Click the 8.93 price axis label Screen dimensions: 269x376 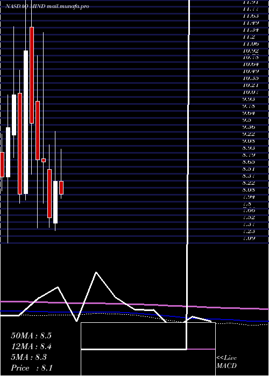pyautogui.click(x=249, y=148)
